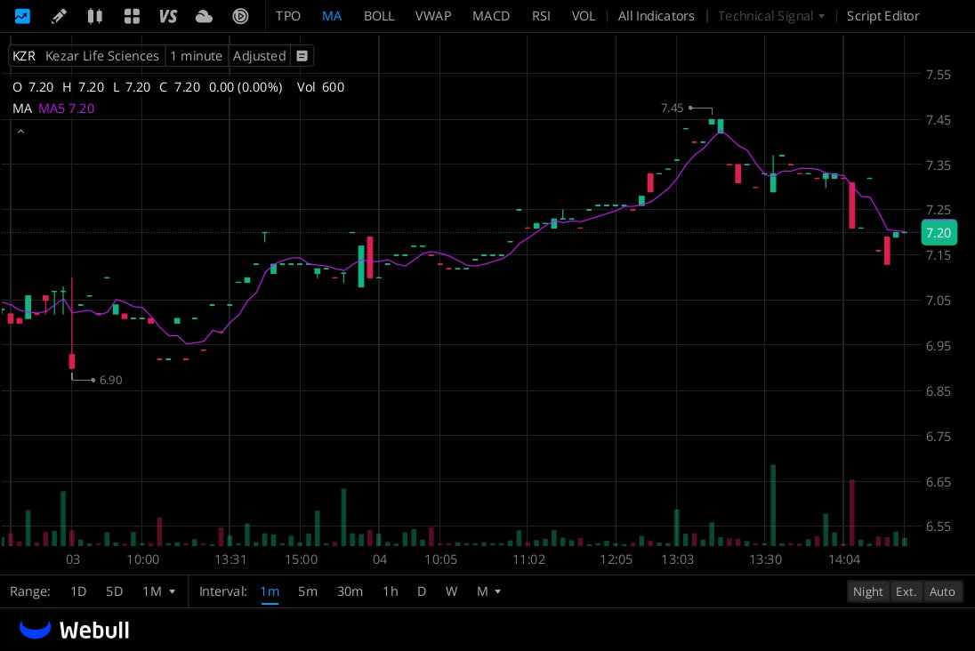Click the Auto scale button
The width and height of the screenshot is (975, 651).
pyautogui.click(x=942, y=592)
